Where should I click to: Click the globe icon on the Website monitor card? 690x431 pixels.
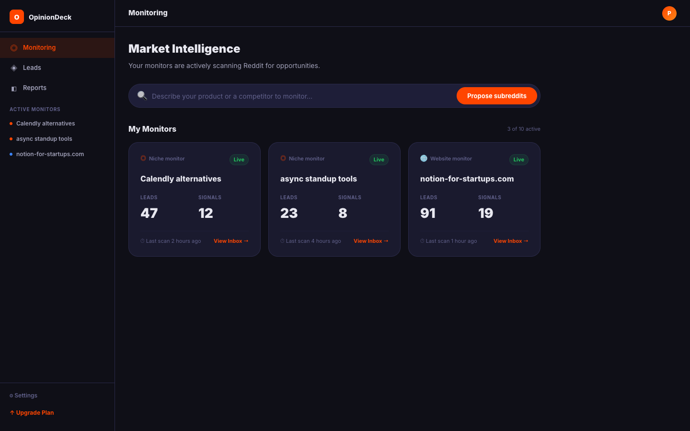(x=423, y=158)
